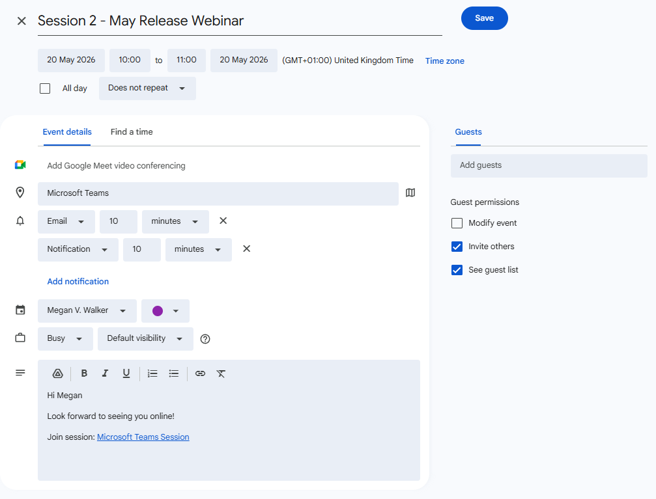Remove the Email notification row
Screen dimensions: 656x499
coord(223,221)
